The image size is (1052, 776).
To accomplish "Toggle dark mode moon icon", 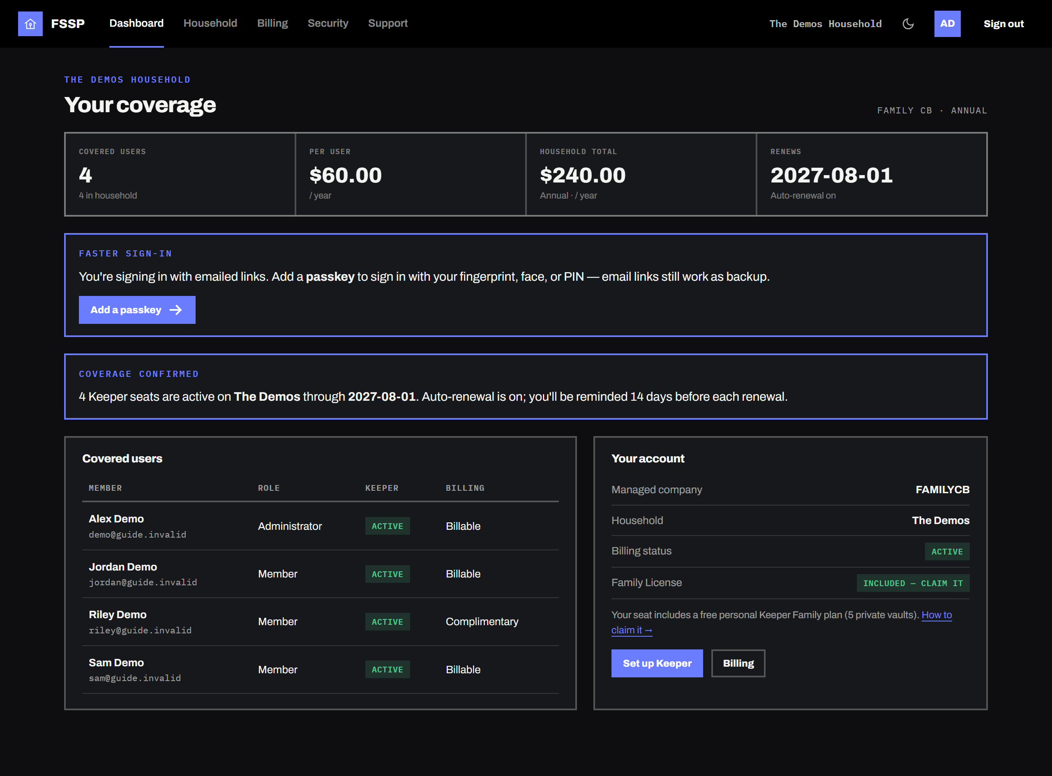I will 908,23.
